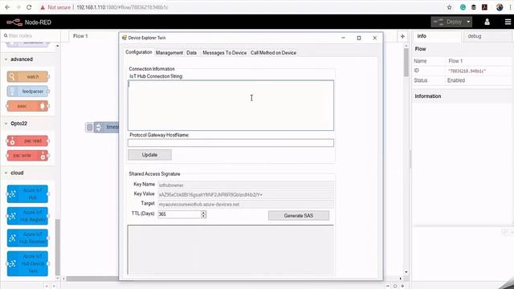
Task: Collapse all palette categories with bottom arrow
Action: (x=47, y=286)
